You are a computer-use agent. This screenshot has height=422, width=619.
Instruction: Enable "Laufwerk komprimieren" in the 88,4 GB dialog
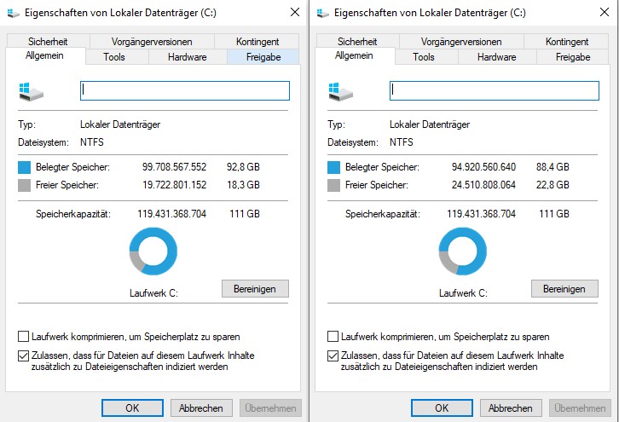tap(333, 337)
